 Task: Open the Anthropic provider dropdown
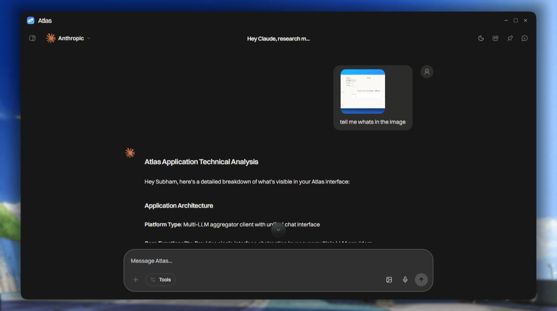pyautogui.click(x=68, y=38)
